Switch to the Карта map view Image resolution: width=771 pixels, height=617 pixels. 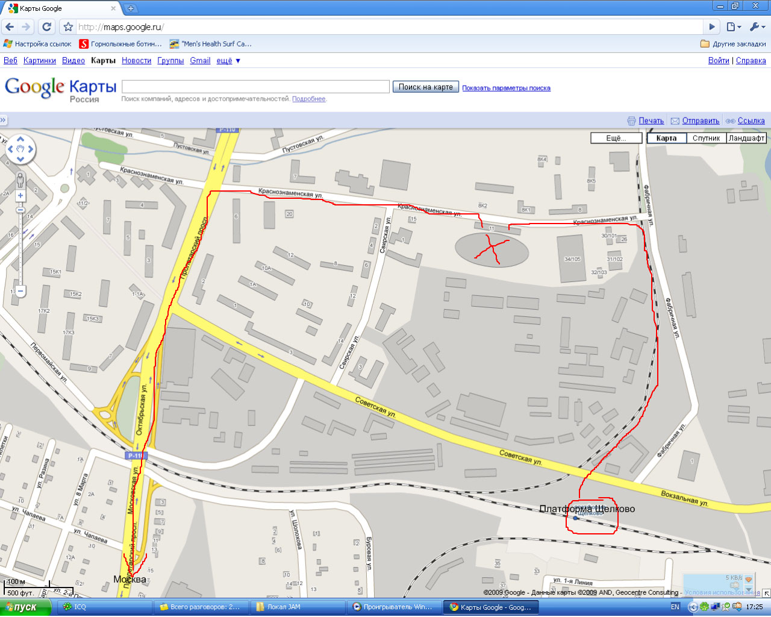[x=666, y=138]
